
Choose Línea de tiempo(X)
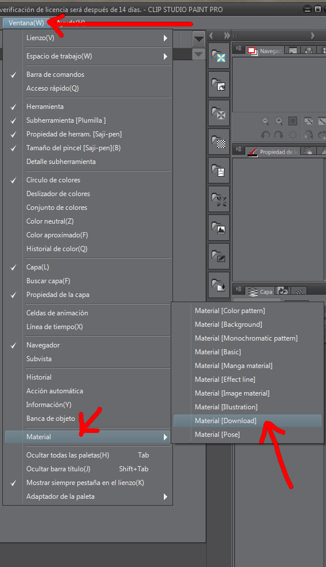[88, 327]
